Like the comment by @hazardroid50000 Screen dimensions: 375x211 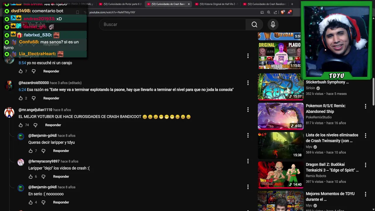tap(21, 98)
